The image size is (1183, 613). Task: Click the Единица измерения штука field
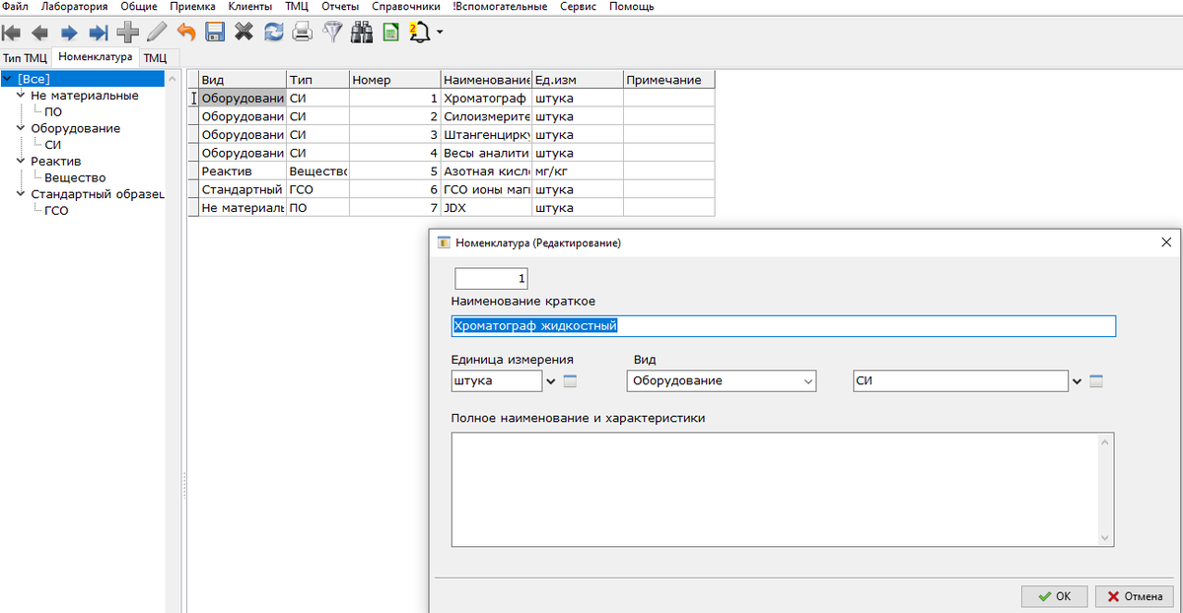496,380
